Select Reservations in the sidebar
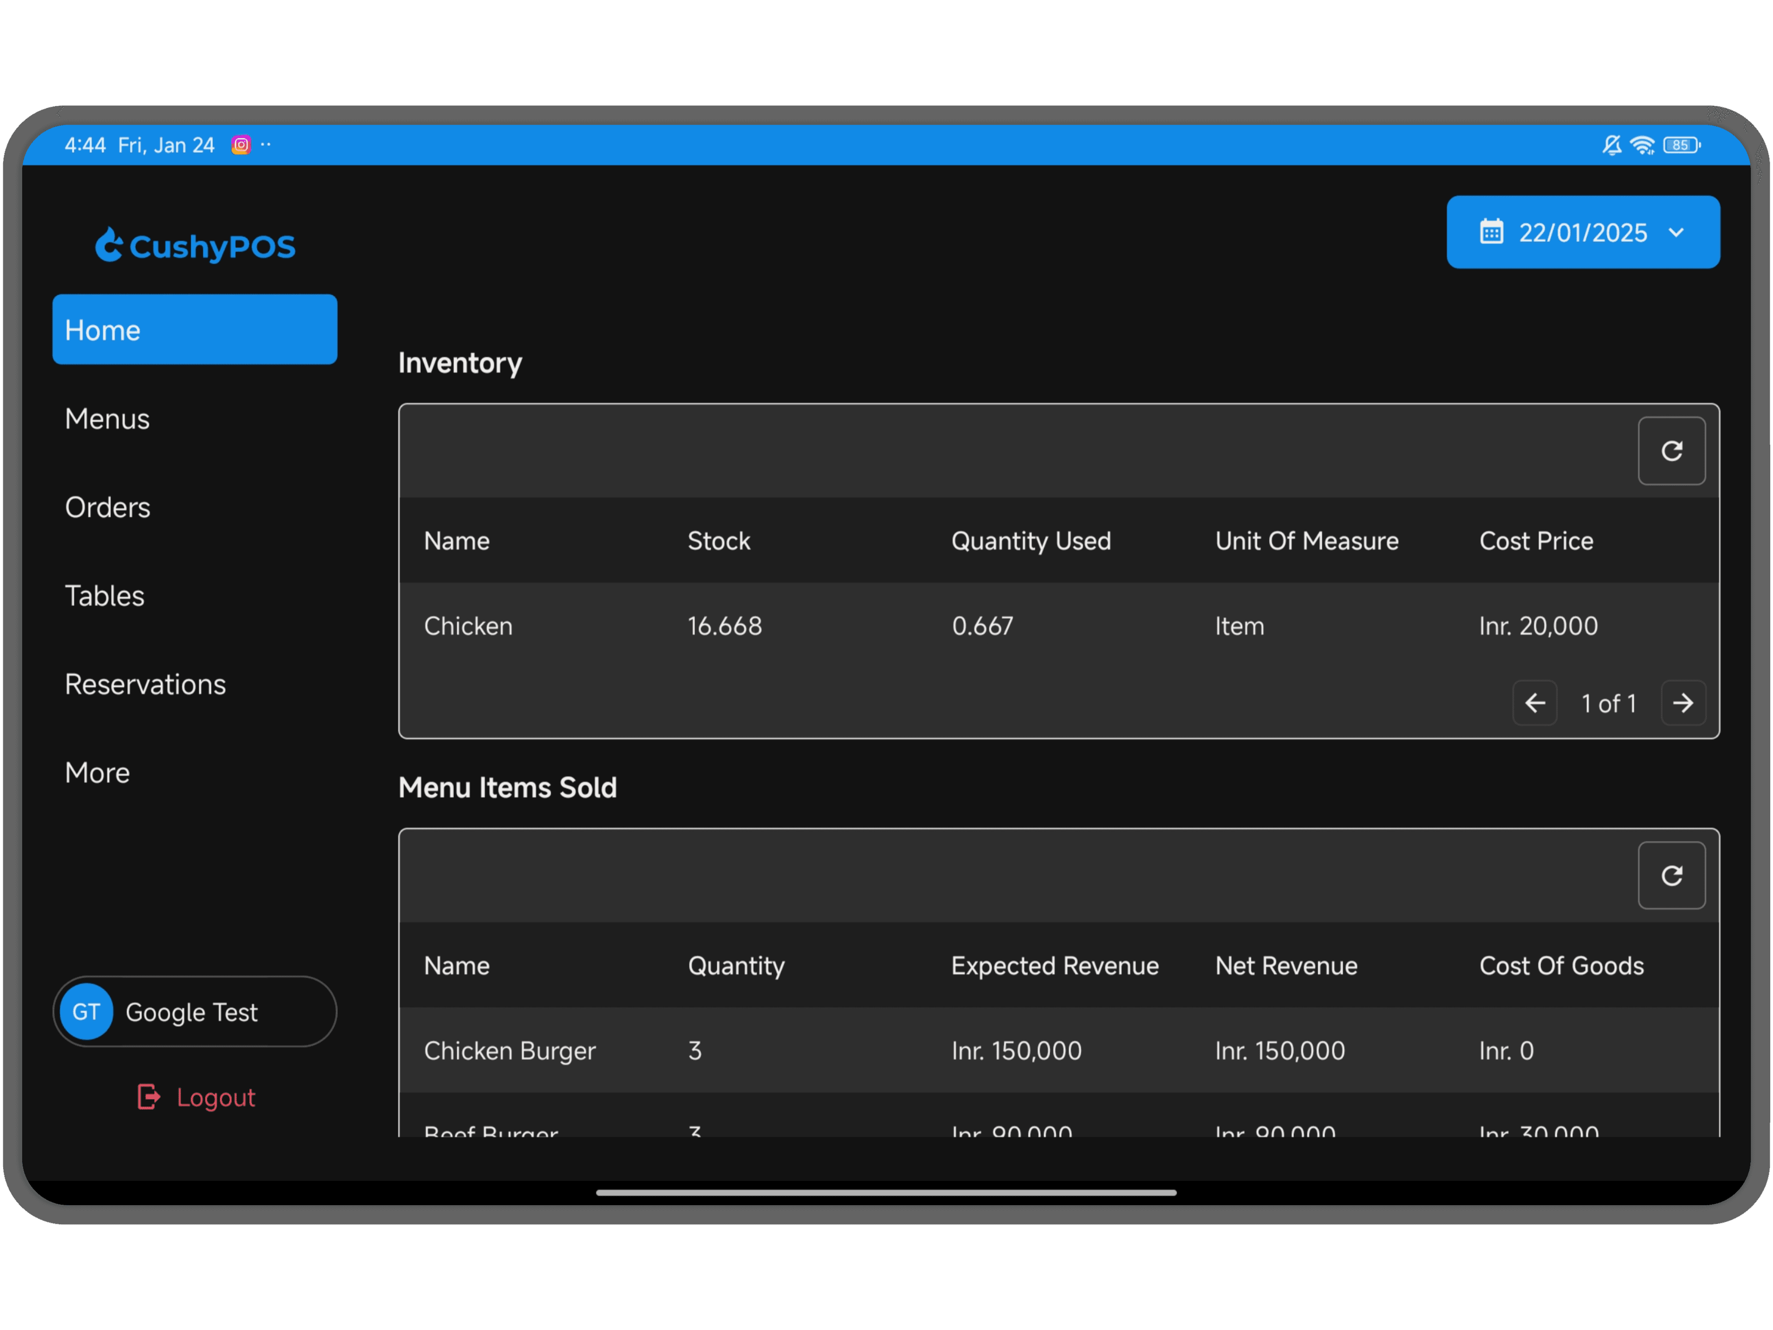 (145, 685)
